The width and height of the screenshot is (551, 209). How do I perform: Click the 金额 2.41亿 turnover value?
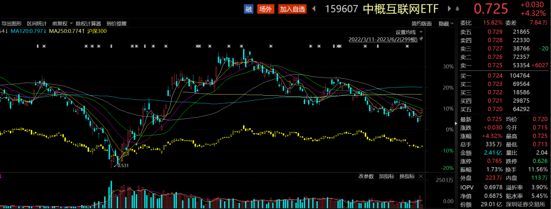(x=493, y=153)
